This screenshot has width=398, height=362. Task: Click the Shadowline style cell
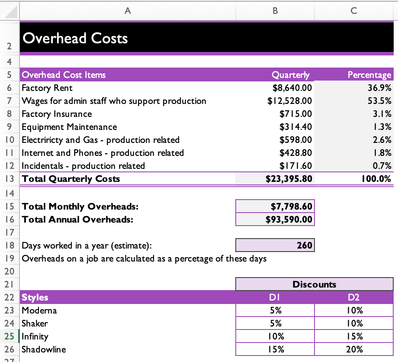click(128, 349)
